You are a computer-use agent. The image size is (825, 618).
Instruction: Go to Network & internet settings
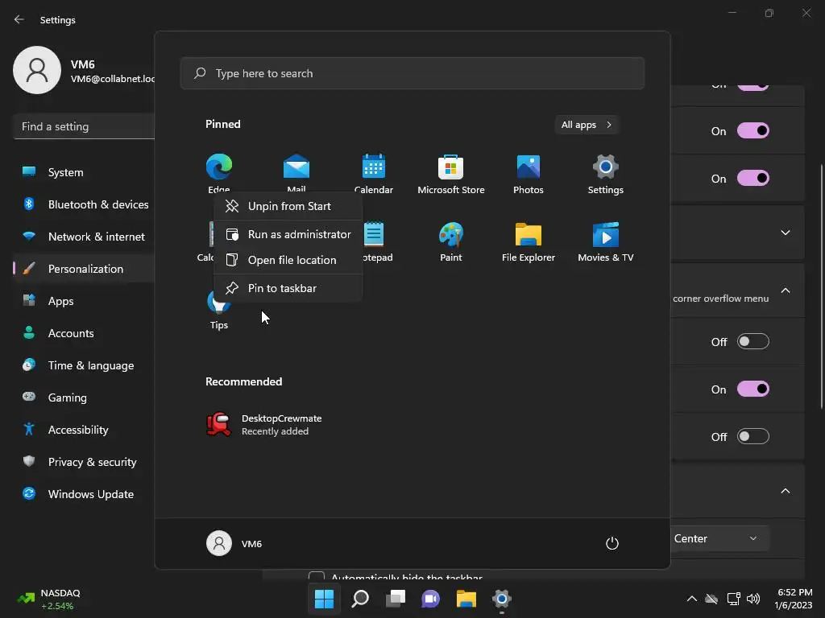pos(84,237)
